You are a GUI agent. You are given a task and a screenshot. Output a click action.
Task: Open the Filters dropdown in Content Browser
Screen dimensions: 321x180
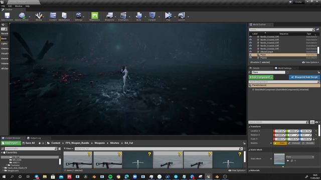coord(68,148)
